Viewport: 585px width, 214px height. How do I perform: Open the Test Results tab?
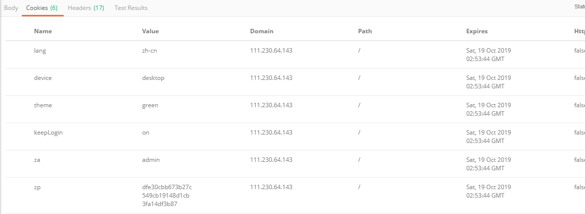[x=131, y=8]
